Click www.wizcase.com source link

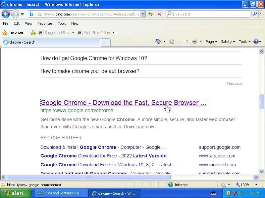click(x=217, y=156)
